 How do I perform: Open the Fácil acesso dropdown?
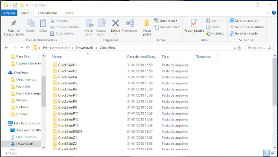167,27
